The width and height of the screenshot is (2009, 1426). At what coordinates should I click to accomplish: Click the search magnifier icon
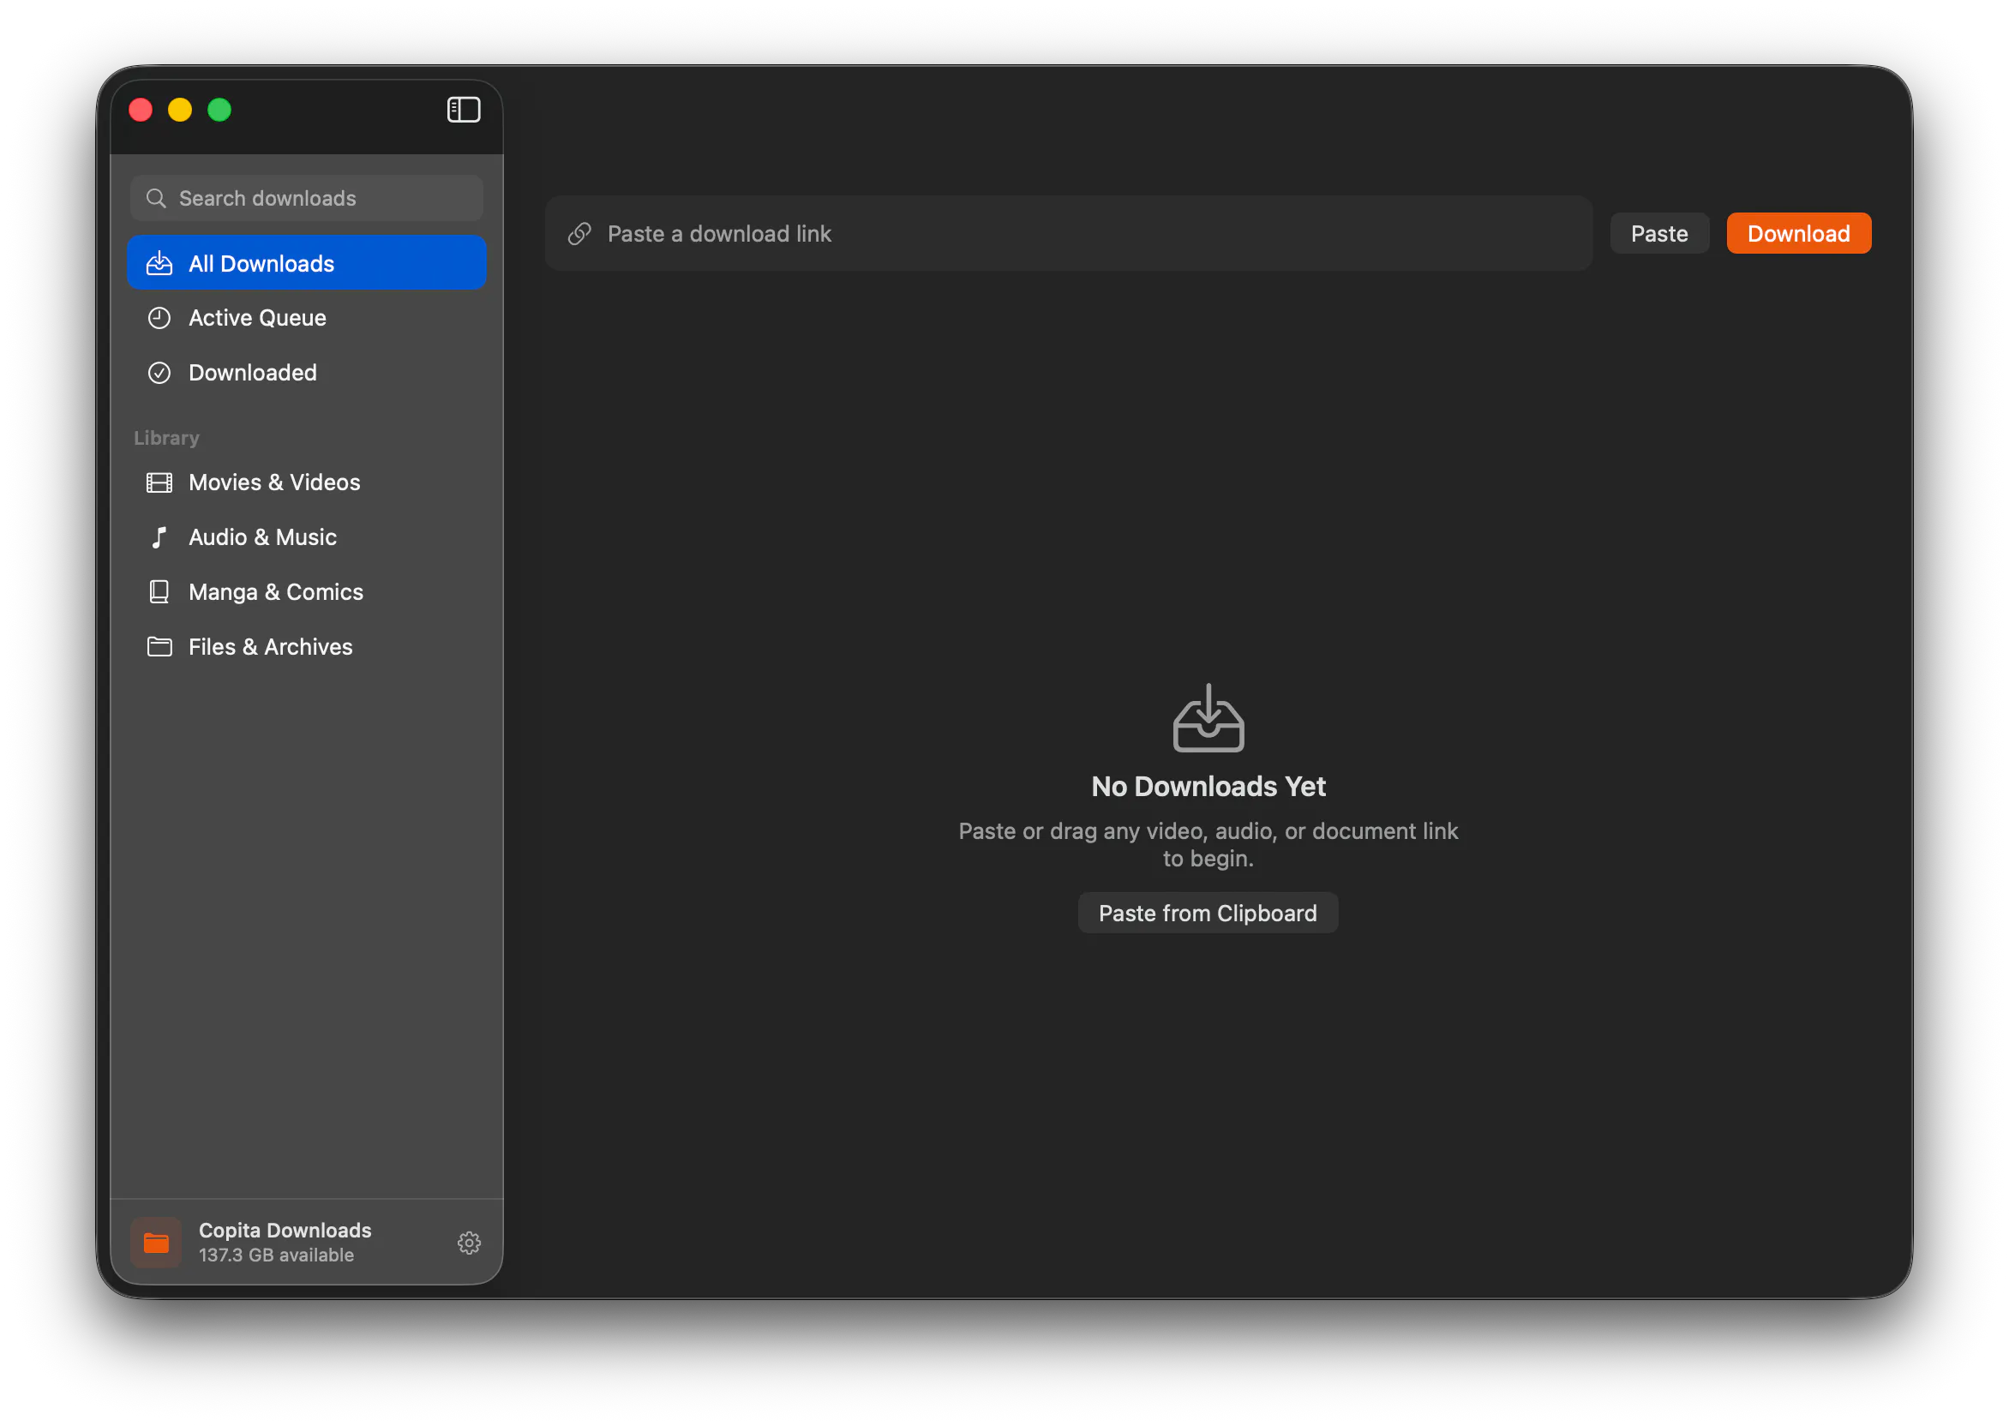coord(156,199)
